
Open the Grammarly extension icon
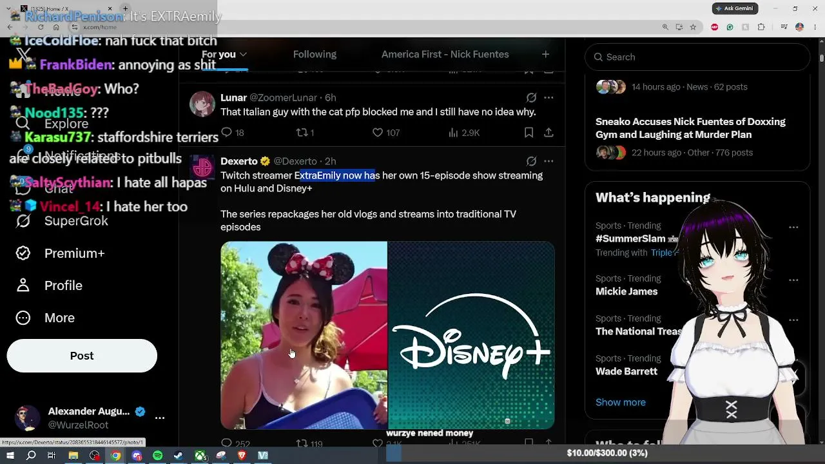click(730, 27)
